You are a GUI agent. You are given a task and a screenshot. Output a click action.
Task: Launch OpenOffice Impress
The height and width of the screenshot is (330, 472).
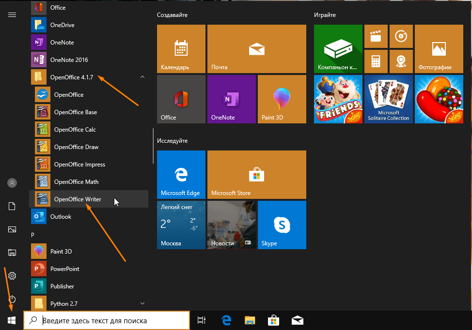[89, 165]
